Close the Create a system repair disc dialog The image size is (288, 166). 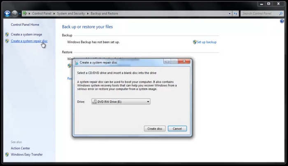[x=184, y=61]
